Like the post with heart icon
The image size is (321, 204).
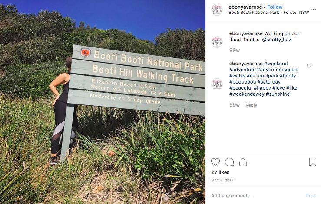(215, 162)
